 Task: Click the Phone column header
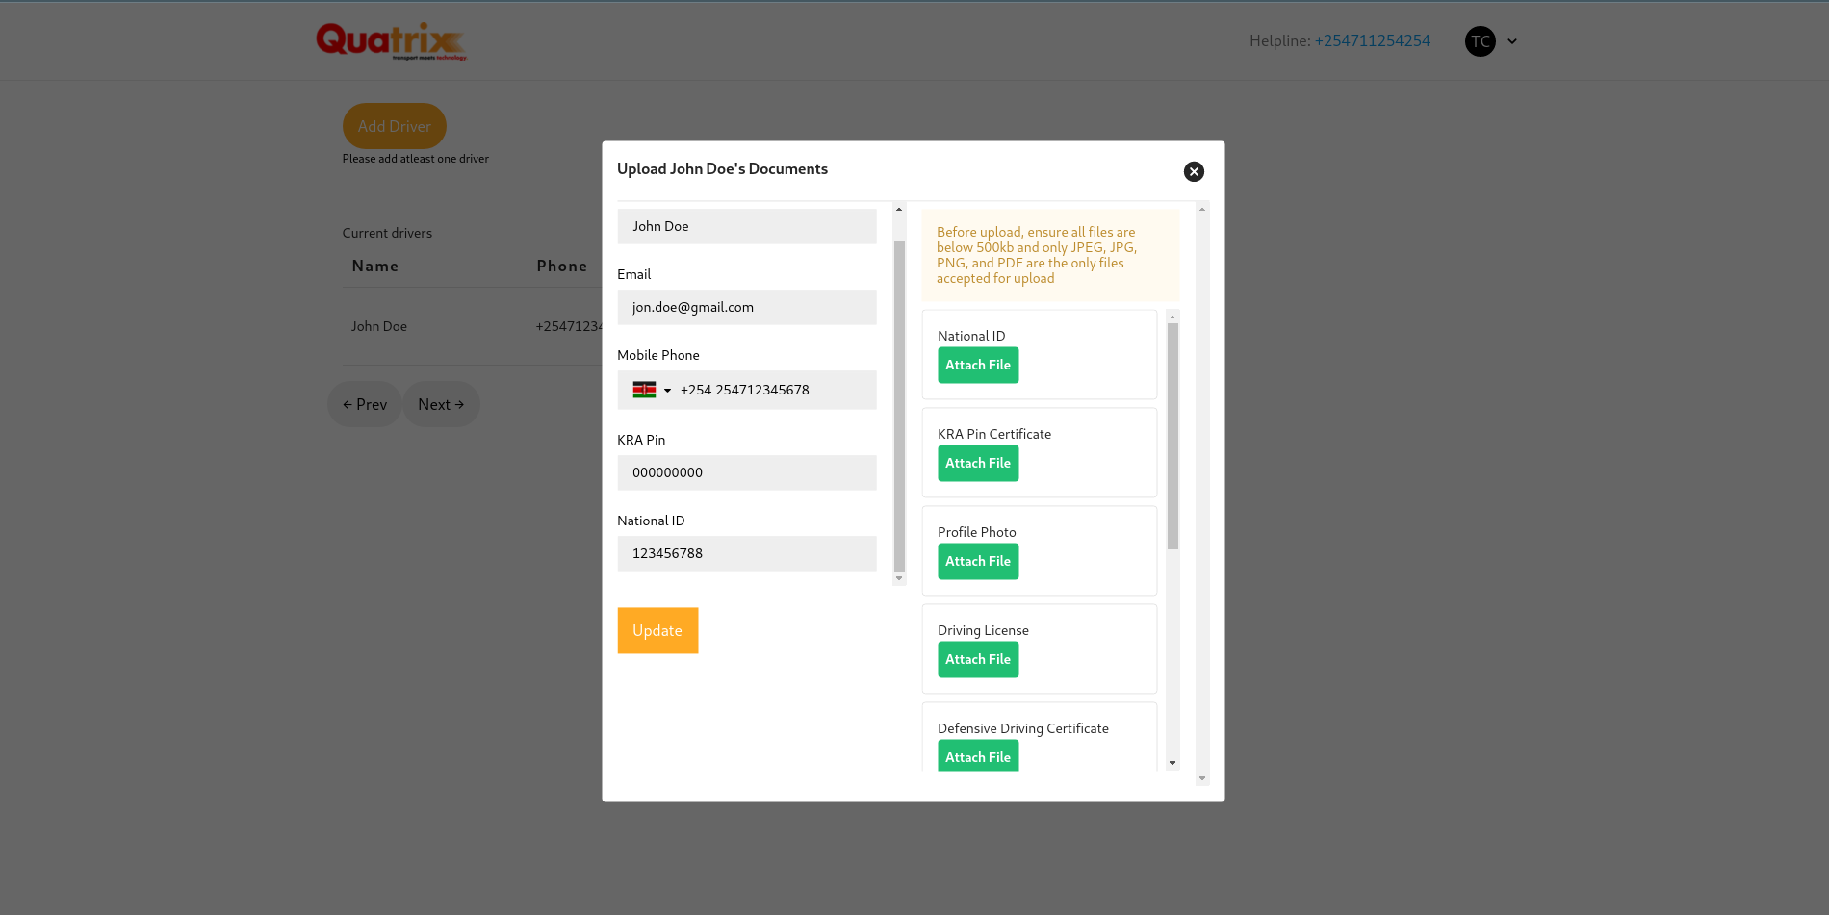(562, 266)
